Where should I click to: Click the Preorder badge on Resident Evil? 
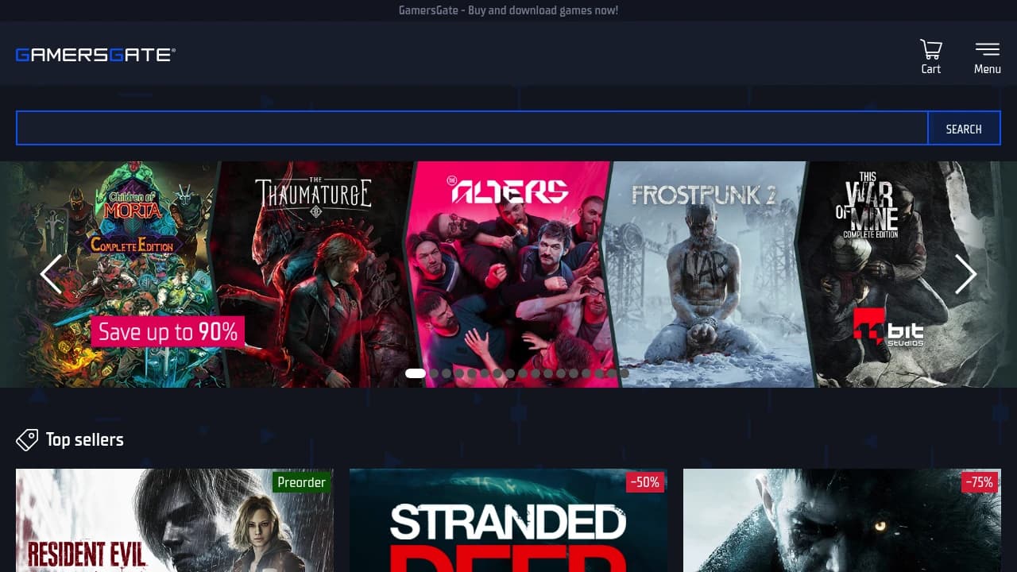coord(301,482)
